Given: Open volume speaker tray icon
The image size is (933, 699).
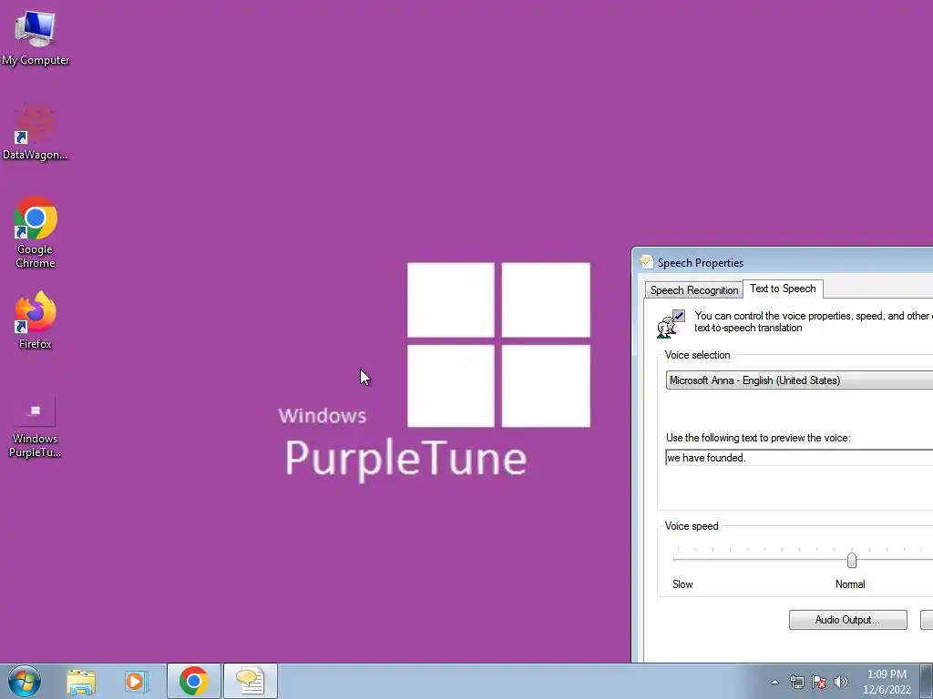Looking at the screenshot, I should (x=841, y=682).
